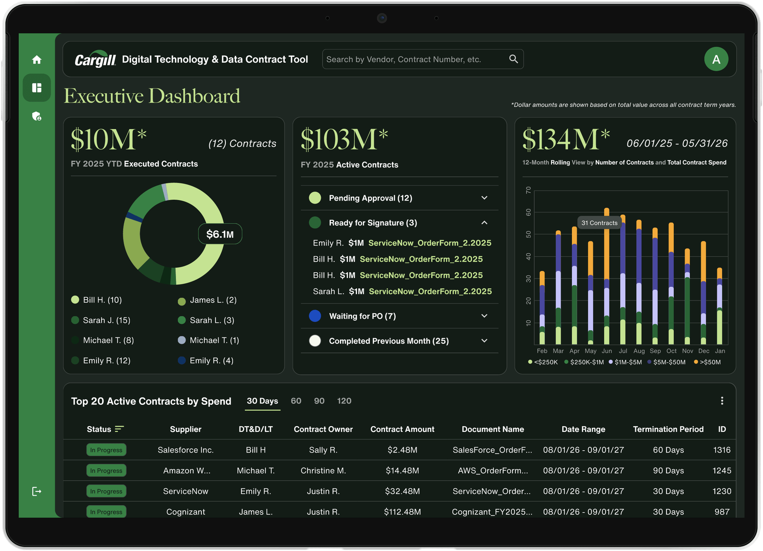Click the $6.1M donut chart label
The image size is (763, 551).
click(x=220, y=234)
